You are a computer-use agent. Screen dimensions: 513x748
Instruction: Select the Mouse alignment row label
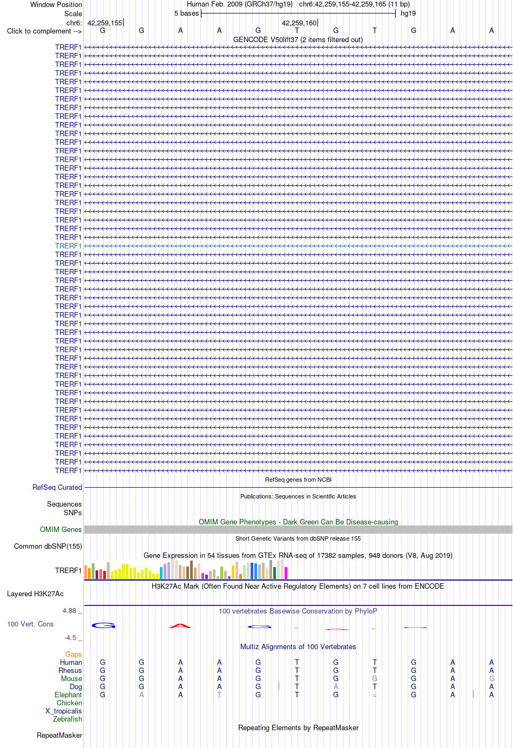tap(72, 678)
